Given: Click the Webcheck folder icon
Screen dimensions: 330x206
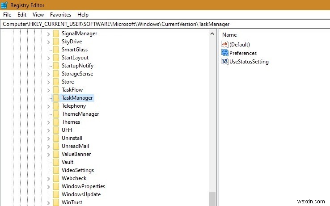Looking at the screenshot, I should point(56,178).
